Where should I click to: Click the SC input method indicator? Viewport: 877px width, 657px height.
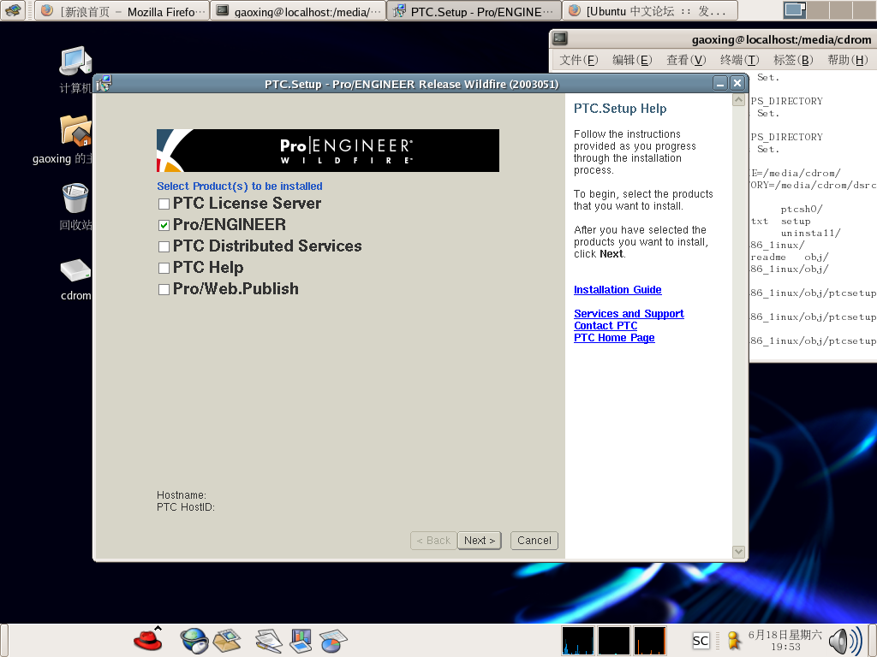tap(701, 641)
